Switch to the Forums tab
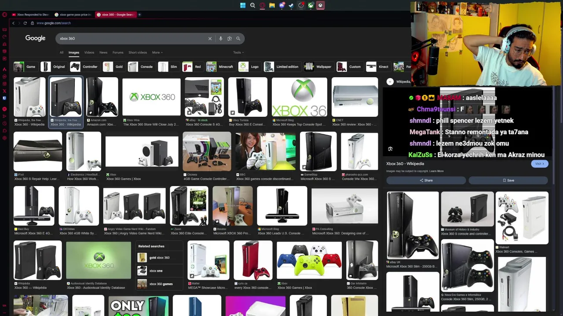This screenshot has height=316, width=563. 118,53
